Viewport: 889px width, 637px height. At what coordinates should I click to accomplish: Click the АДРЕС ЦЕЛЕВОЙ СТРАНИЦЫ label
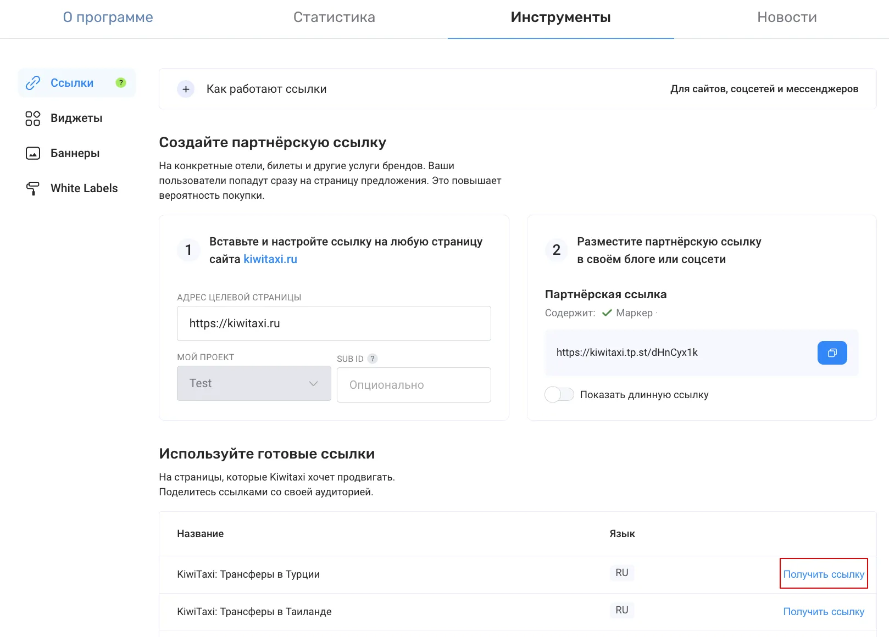[239, 298]
